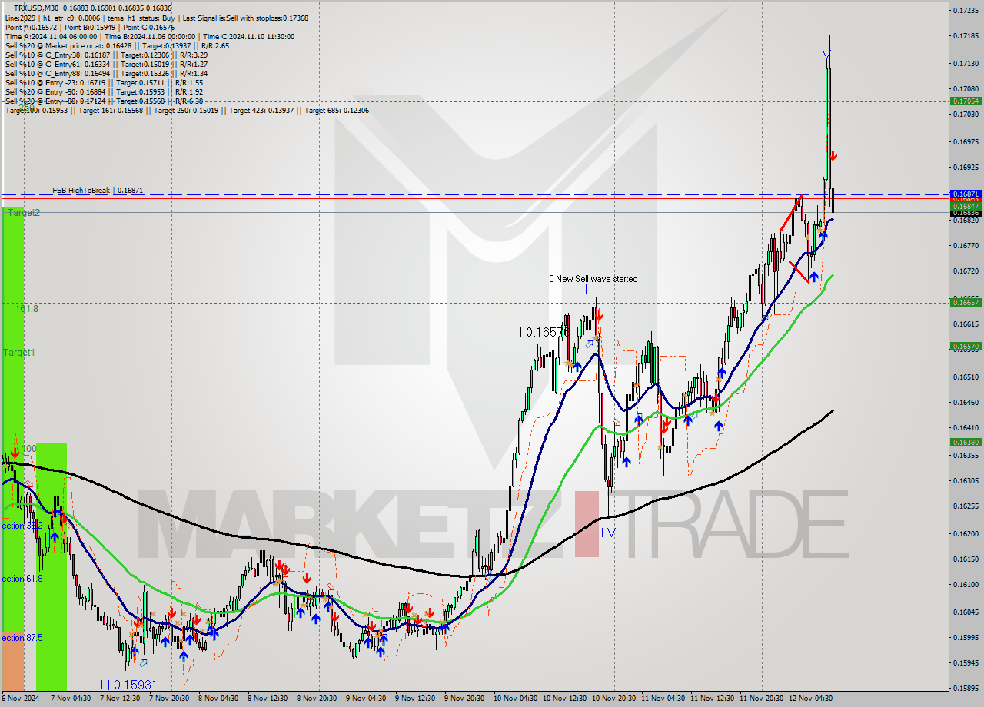The width and height of the screenshot is (984, 707).
Task: Select the FSB-HighToBreak 0.16871 label
Action: 98,190
